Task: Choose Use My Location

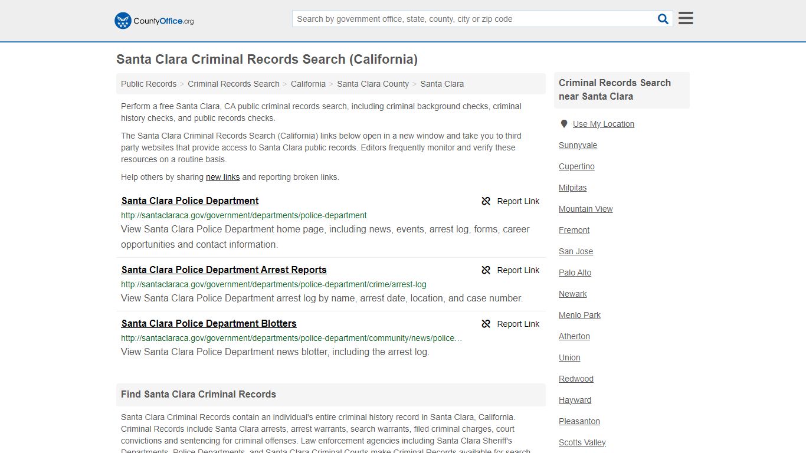Action: 604,124
